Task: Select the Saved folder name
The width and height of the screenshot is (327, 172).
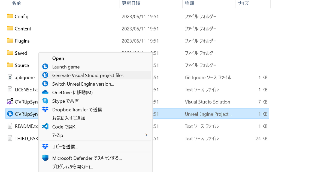Action: 21,53
